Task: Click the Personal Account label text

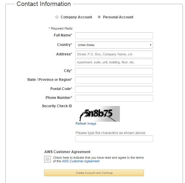Action: [118, 17]
